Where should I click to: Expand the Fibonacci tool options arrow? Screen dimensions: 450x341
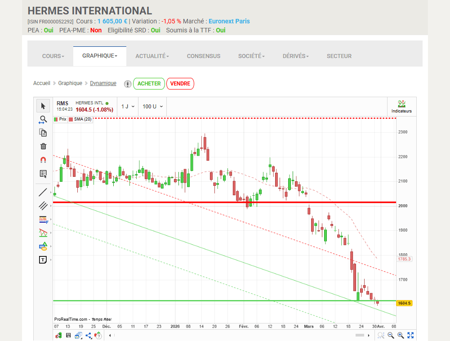(x=51, y=219)
